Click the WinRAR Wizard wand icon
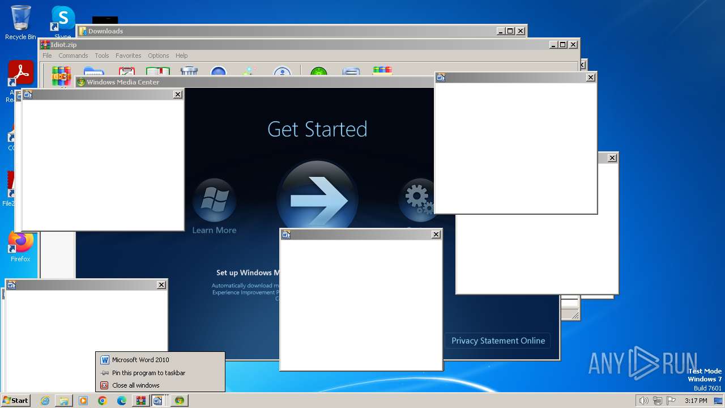The image size is (725, 408). point(249,71)
